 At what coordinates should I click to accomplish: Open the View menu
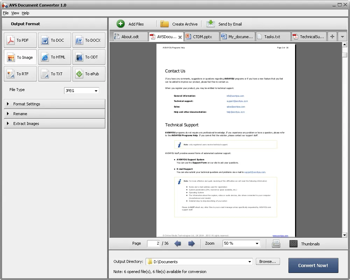tap(15, 13)
